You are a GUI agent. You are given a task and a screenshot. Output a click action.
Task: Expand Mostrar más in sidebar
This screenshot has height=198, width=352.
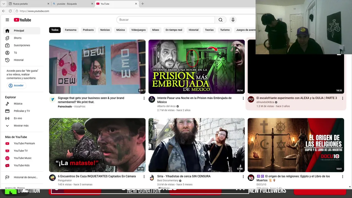[x=22, y=126]
